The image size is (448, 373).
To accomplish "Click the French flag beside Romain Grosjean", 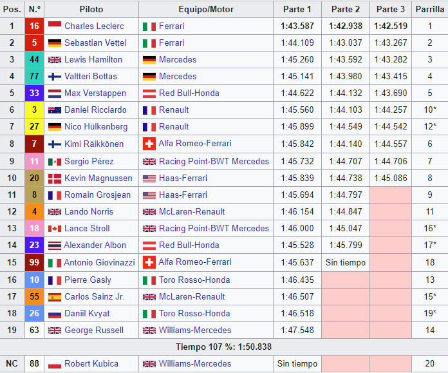I will click(x=55, y=195).
